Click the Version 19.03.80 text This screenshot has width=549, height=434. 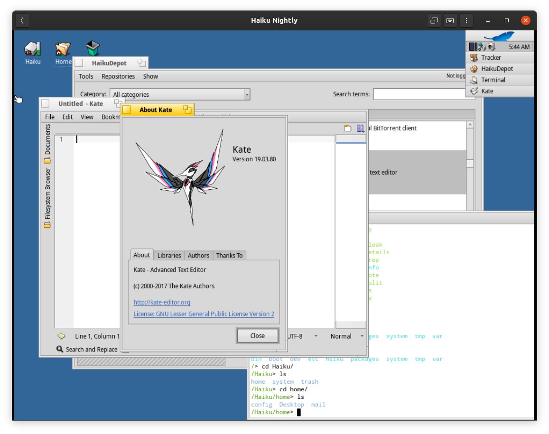[x=254, y=159]
